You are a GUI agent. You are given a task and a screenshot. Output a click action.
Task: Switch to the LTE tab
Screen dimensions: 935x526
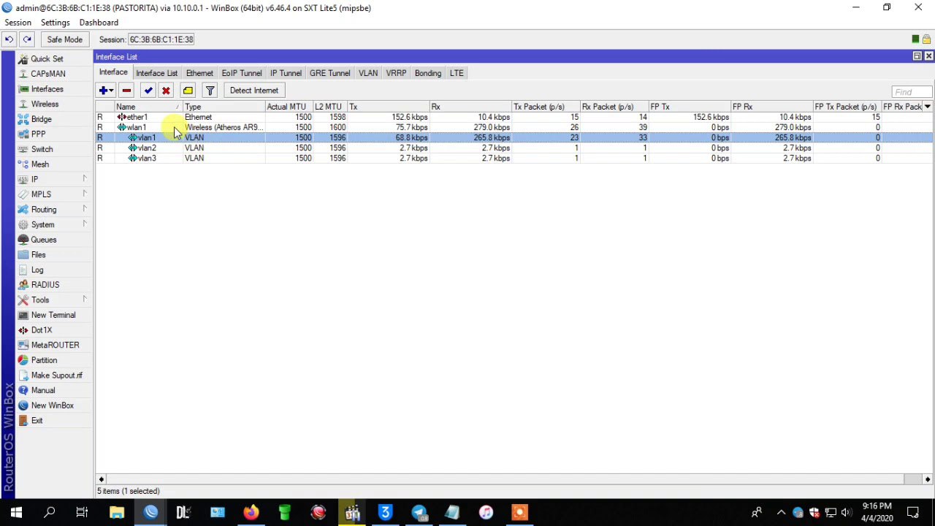[x=457, y=73]
